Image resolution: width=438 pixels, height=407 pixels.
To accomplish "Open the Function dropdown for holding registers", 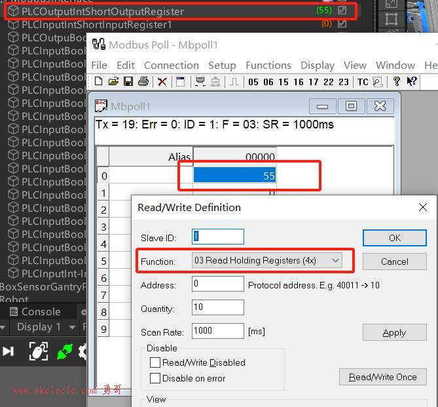I will (266, 260).
